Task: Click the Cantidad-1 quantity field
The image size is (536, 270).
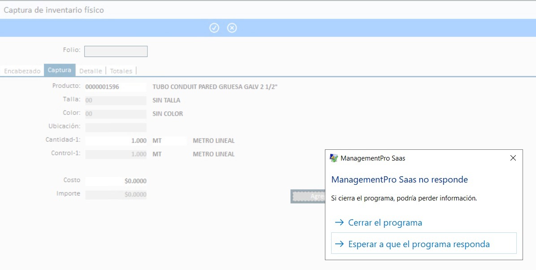Action: (x=116, y=141)
